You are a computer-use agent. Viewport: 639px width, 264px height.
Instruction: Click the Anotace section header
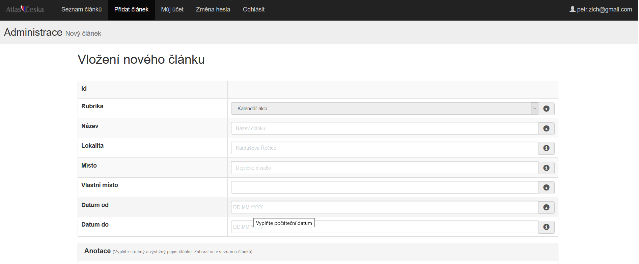318,251
